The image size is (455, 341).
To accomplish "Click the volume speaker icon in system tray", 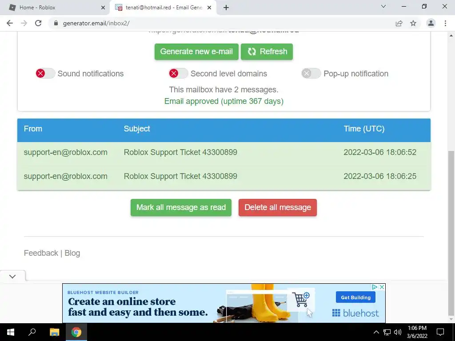I will click(x=398, y=332).
